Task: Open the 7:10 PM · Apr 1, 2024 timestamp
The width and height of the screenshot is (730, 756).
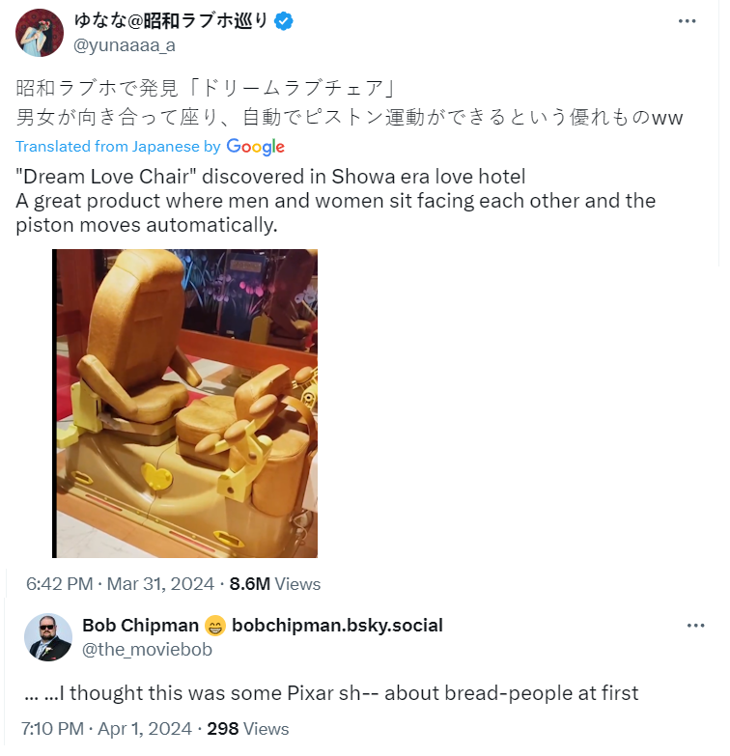Action: [x=106, y=729]
